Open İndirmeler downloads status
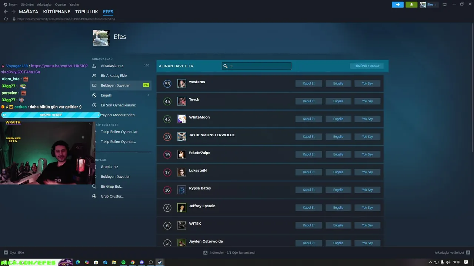 [x=229, y=253]
